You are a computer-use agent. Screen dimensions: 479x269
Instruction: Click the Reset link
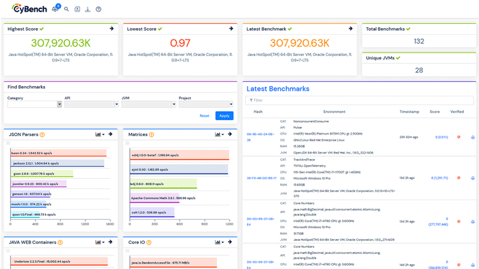(205, 116)
